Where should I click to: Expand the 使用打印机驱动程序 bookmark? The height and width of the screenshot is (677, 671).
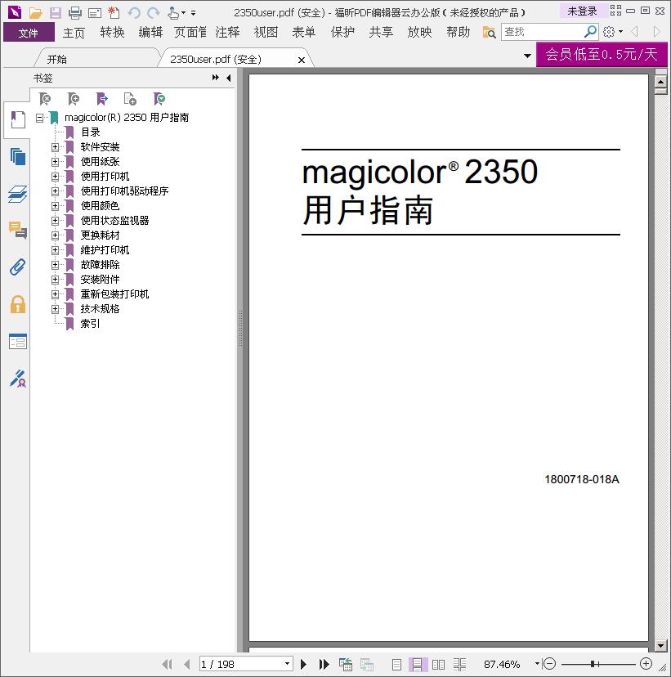point(55,191)
